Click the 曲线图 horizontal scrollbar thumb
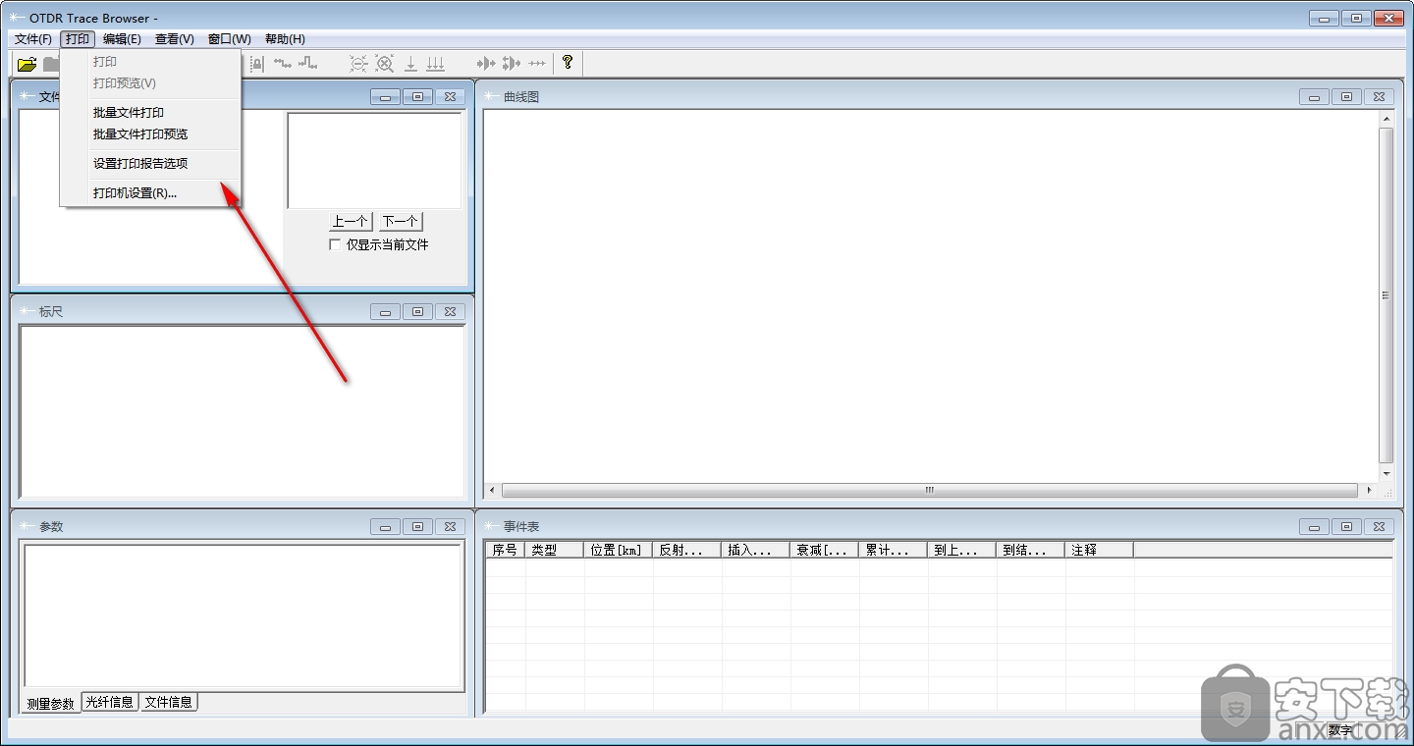The height and width of the screenshot is (746, 1414). click(928, 490)
